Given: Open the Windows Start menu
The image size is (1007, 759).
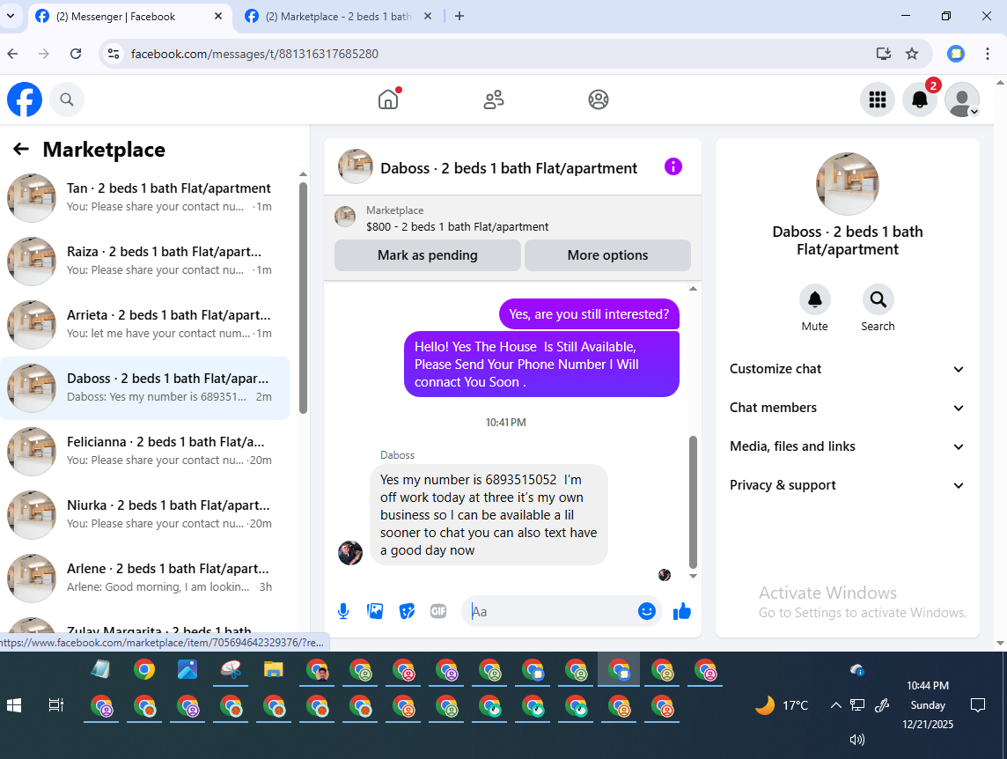Looking at the screenshot, I should (14, 705).
